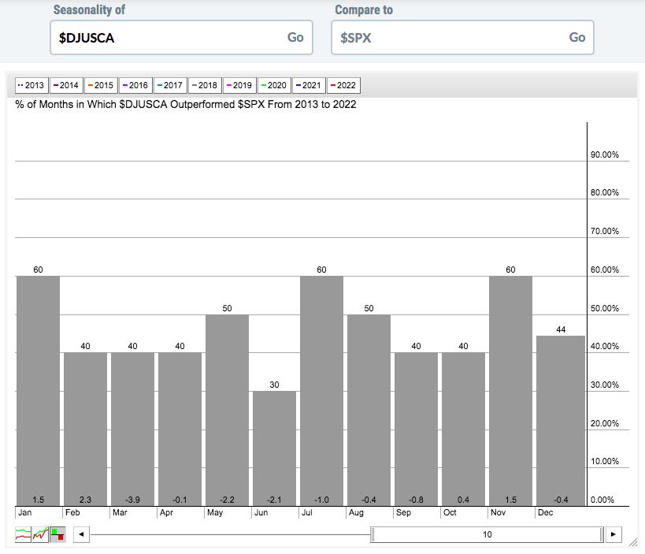Select the separate lines chart mode icon
Image resolution: width=645 pixels, height=554 pixels.
[x=23, y=534]
